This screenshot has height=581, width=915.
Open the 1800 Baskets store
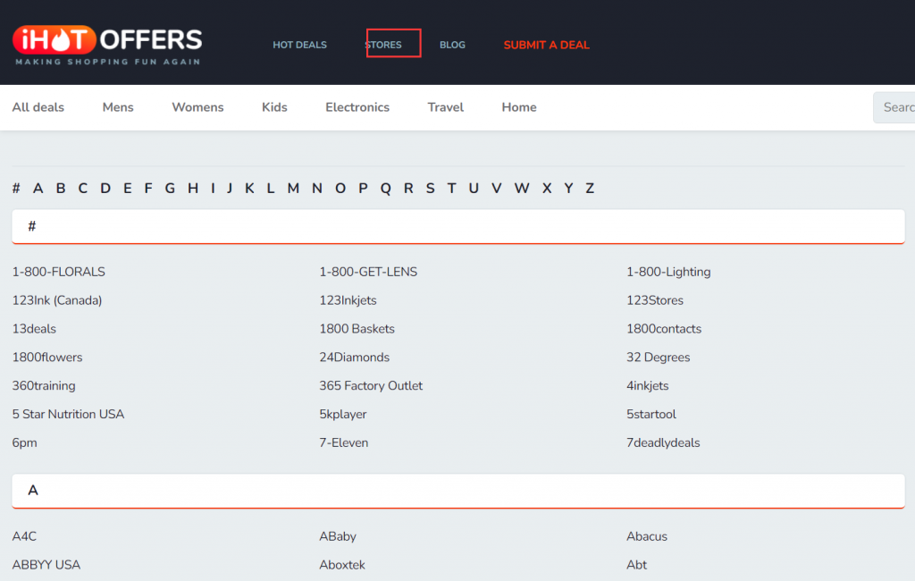(x=357, y=329)
